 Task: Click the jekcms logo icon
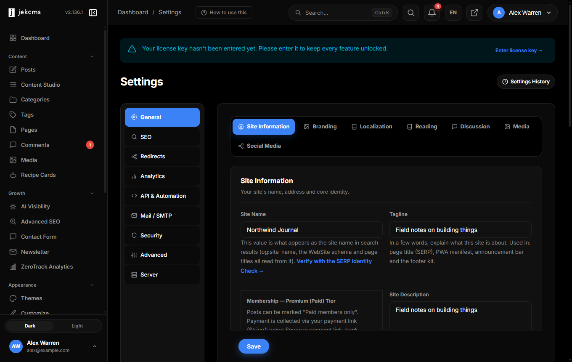coord(12,13)
